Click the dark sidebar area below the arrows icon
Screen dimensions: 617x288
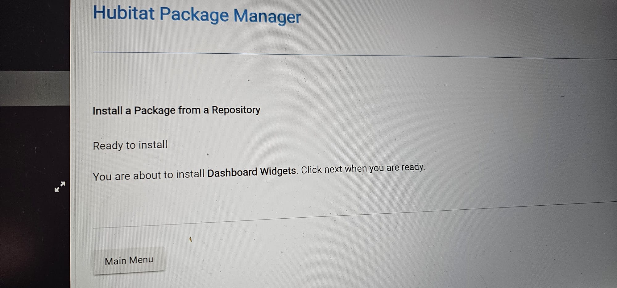35,241
